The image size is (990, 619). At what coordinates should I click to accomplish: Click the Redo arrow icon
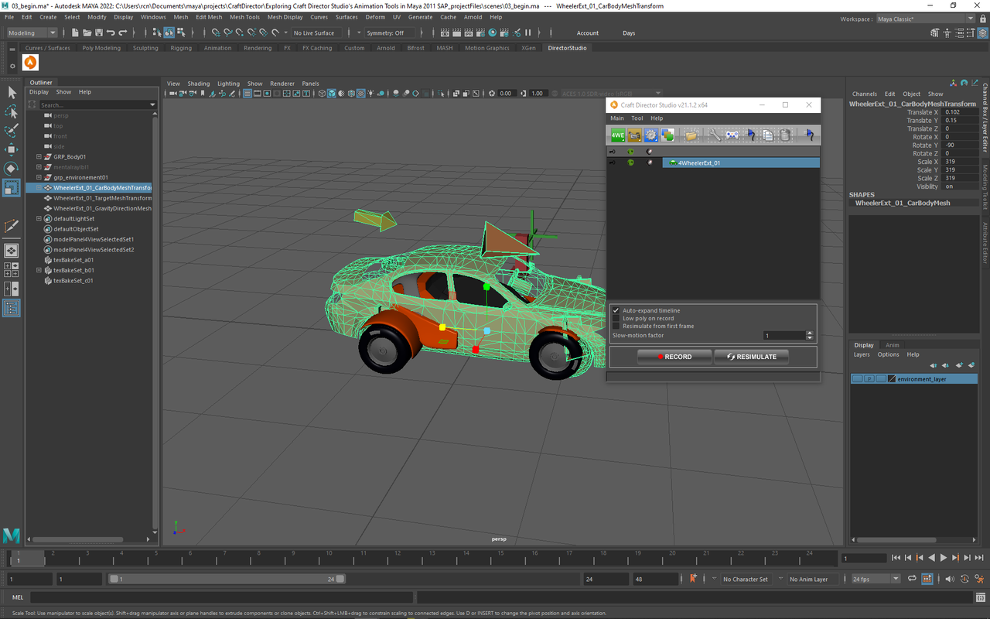coord(123,32)
